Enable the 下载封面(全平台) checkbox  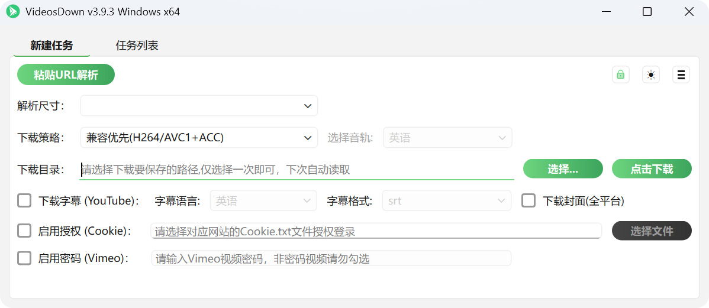(x=528, y=201)
